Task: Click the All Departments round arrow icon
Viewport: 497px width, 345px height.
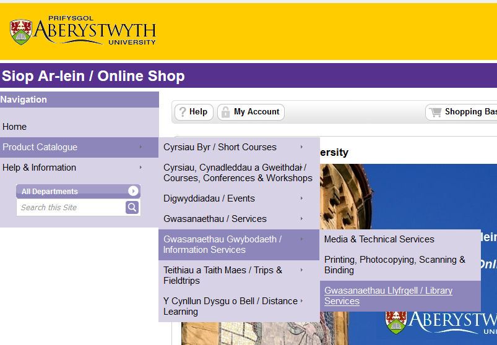Action: coord(133,191)
